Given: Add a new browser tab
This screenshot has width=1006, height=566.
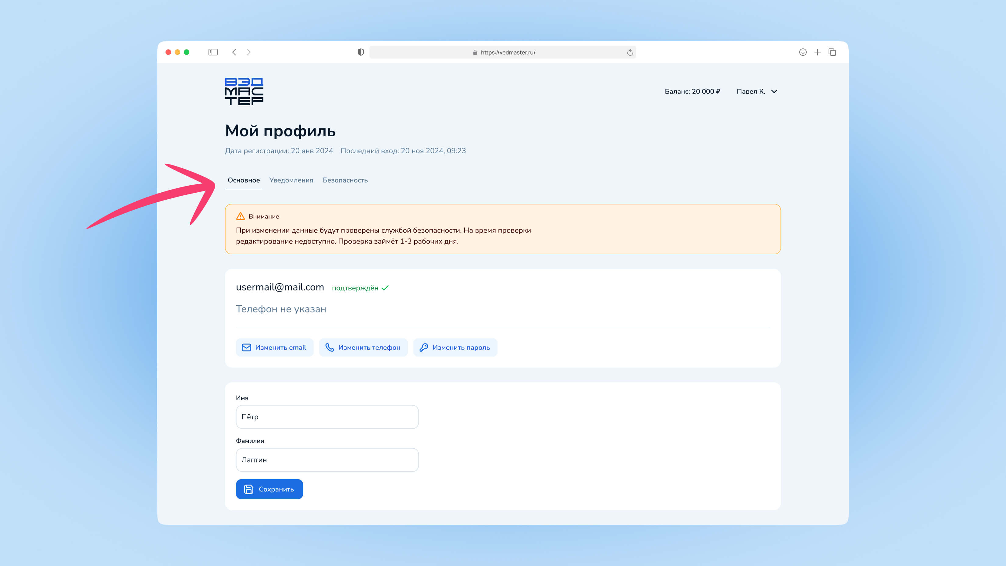Looking at the screenshot, I should (817, 52).
